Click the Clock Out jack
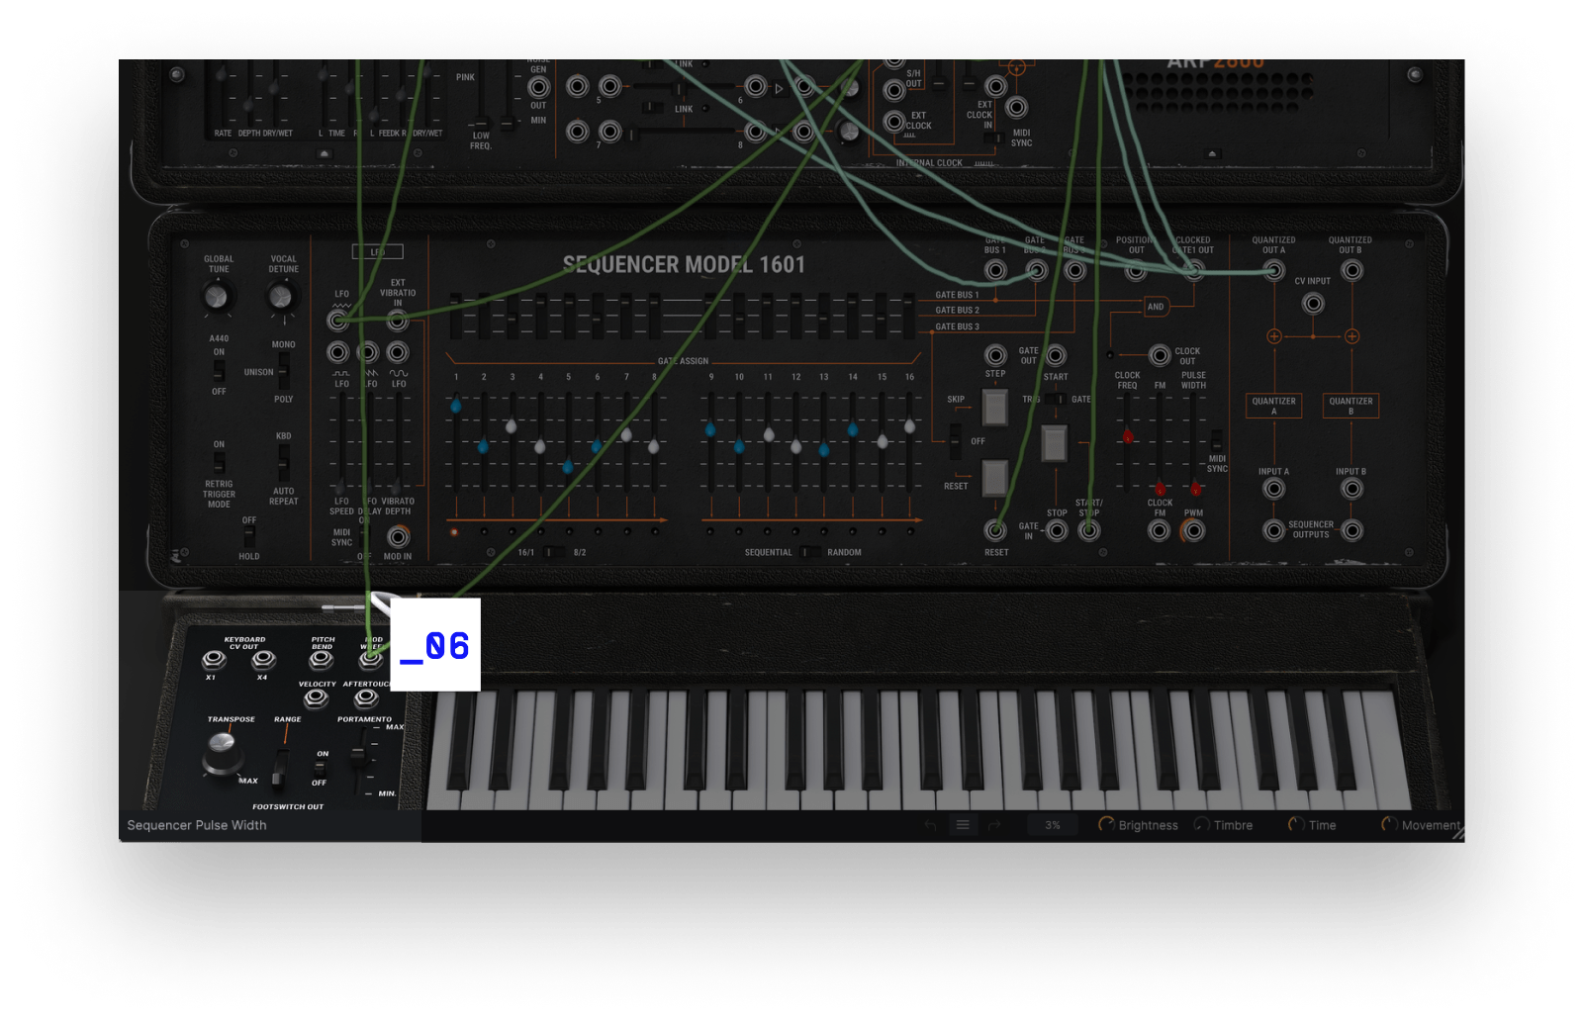Image resolution: width=1584 pixels, height=1021 pixels. [x=1160, y=354]
